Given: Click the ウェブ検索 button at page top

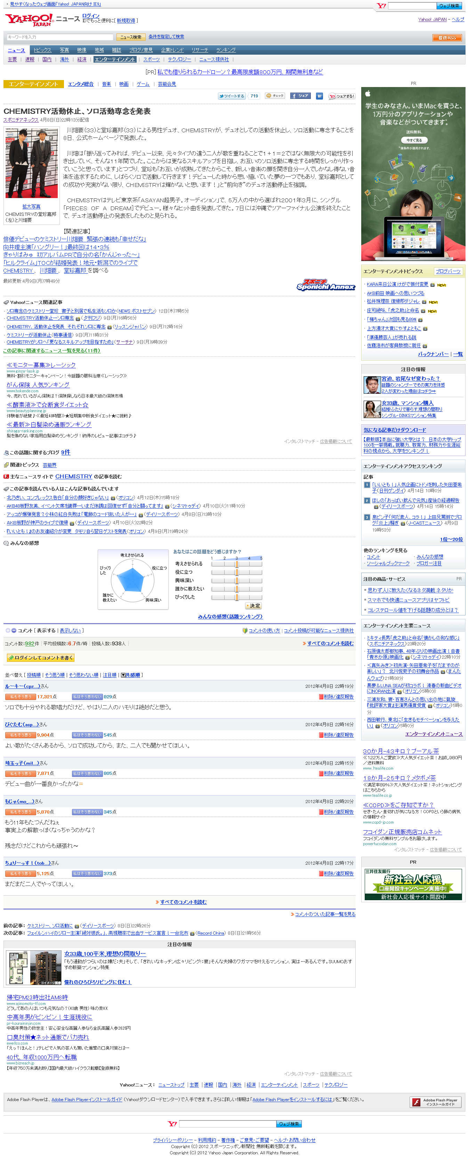Looking at the screenshot, I should coord(449,6).
